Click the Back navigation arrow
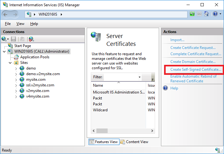The width and height of the screenshot is (224, 154). coord(5,14)
